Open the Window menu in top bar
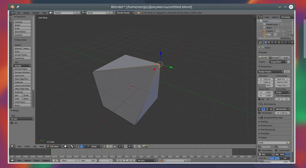Image resolution: width=306 pixels, height=168 pixels. pos(36,13)
